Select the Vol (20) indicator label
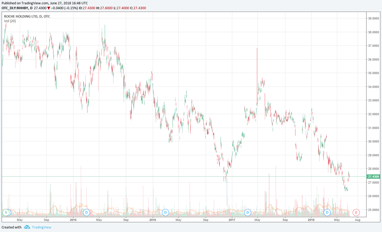The height and width of the screenshot is (232, 382). pyautogui.click(x=10, y=21)
